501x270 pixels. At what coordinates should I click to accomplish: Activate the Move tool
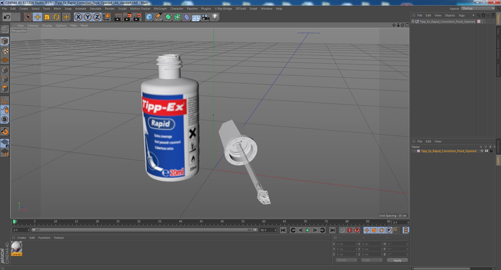coord(37,17)
